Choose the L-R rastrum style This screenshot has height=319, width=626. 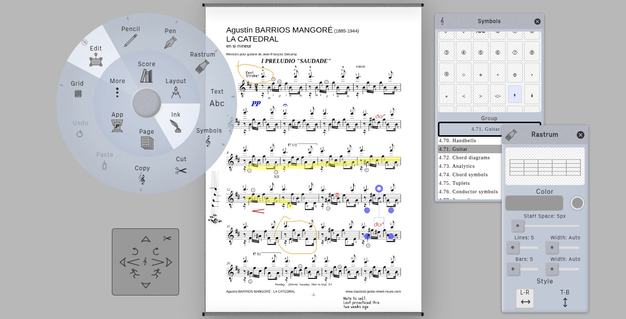pos(525,298)
